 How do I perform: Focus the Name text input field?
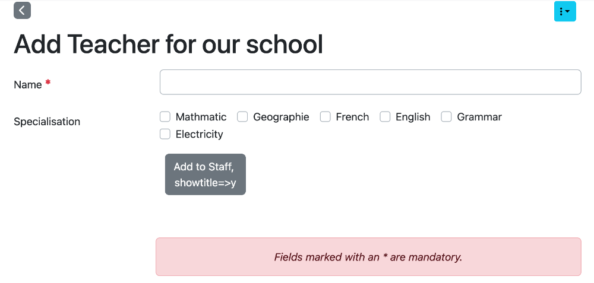pos(370,82)
